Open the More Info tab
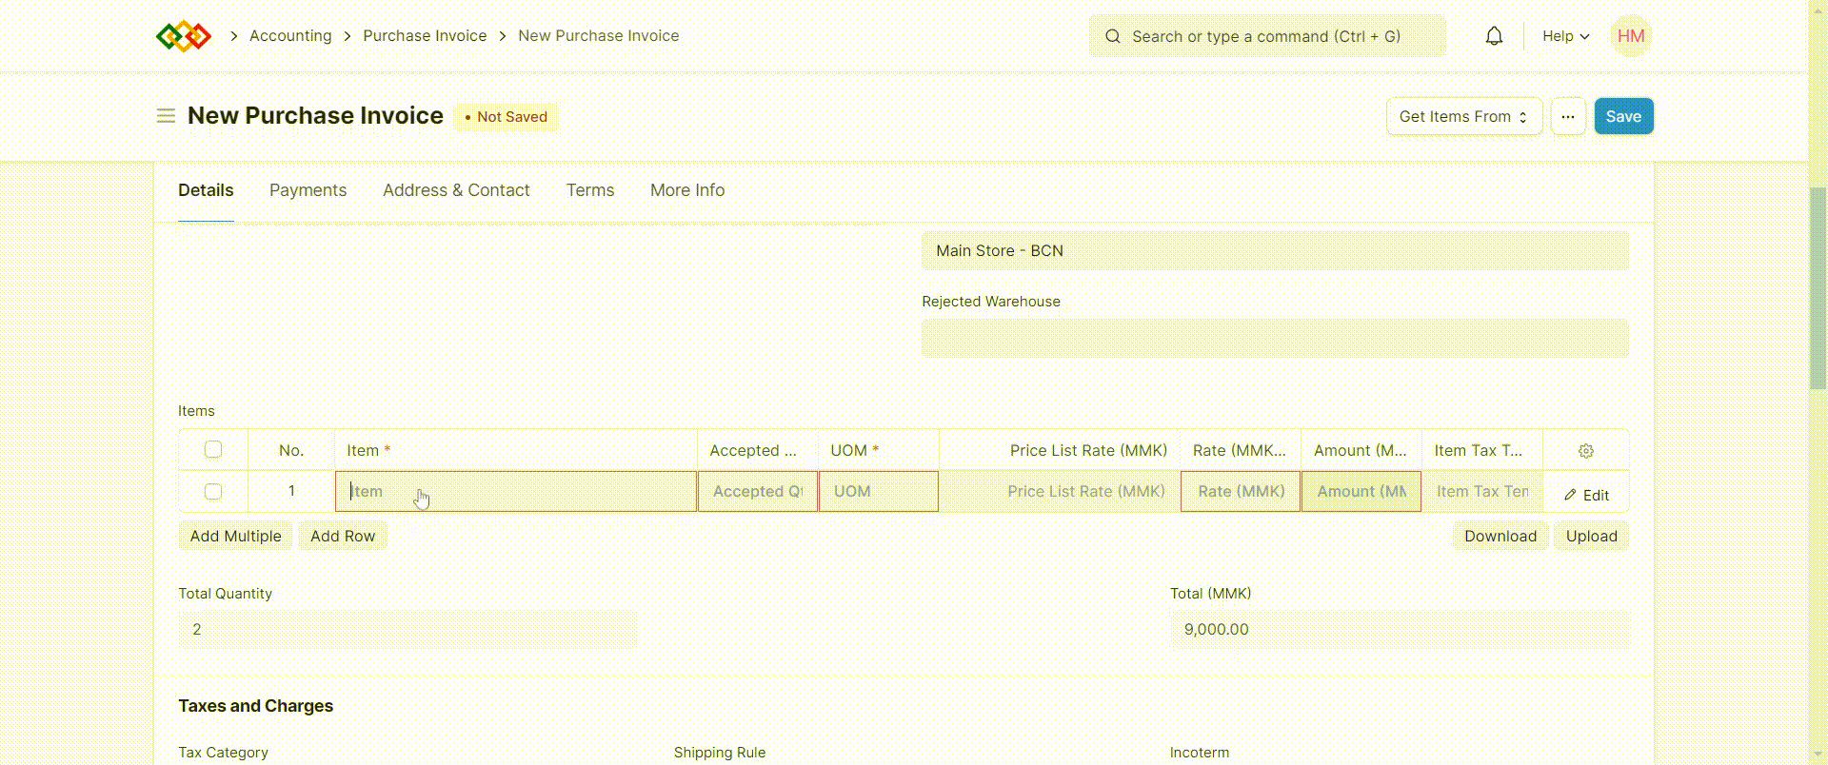The width and height of the screenshot is (1828, 765). pyautogui.click(x=687, y=190)
